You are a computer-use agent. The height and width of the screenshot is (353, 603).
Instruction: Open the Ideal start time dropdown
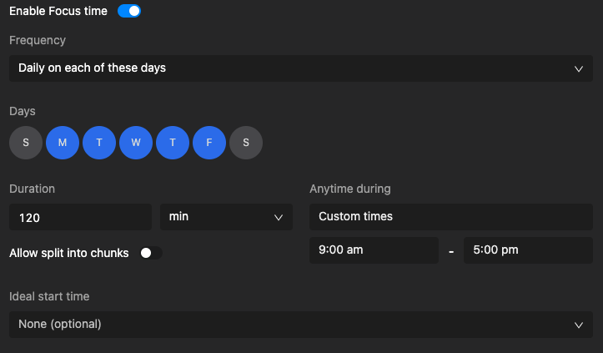click(301, 324)
